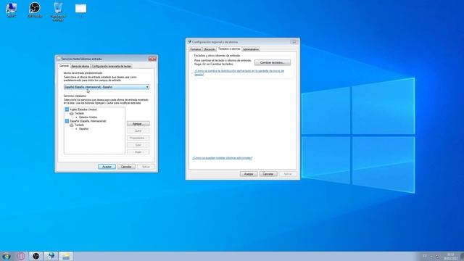Open OBS Studio from the taskbar

tap(36, 256)
